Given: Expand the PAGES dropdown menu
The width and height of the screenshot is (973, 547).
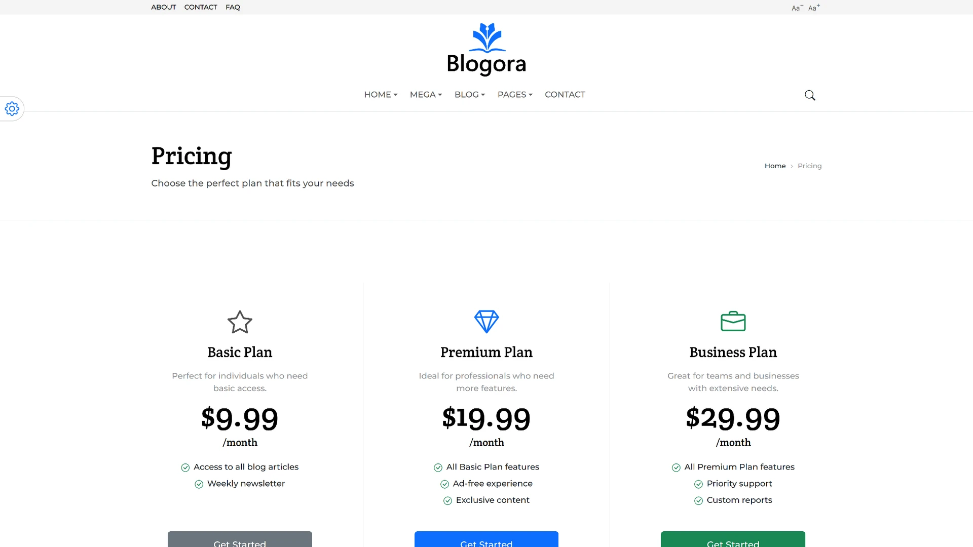Looking at the screenshot, I should tap(515, 95).
